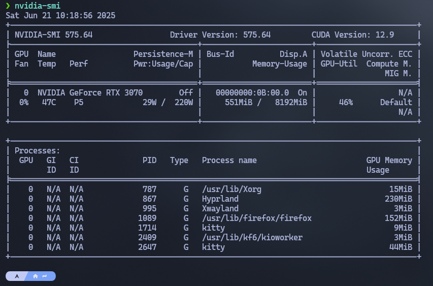433x286 pixels.
Task: Click the Bus-Id column header
Action: pyautogui.click(x=220, y=54)
